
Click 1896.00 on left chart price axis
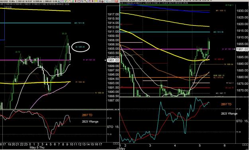click(113, 74)
